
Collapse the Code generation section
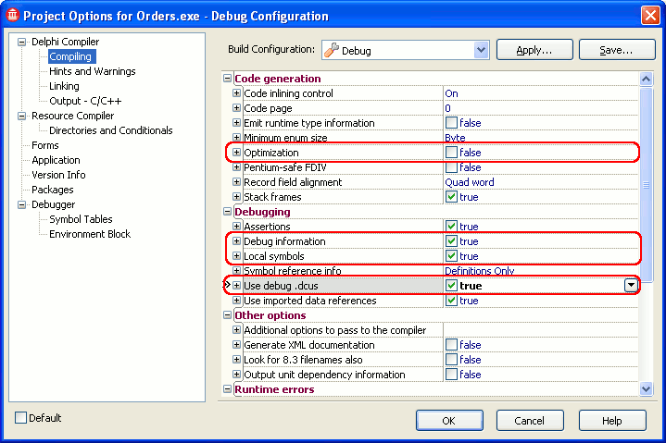coord(228,79)
